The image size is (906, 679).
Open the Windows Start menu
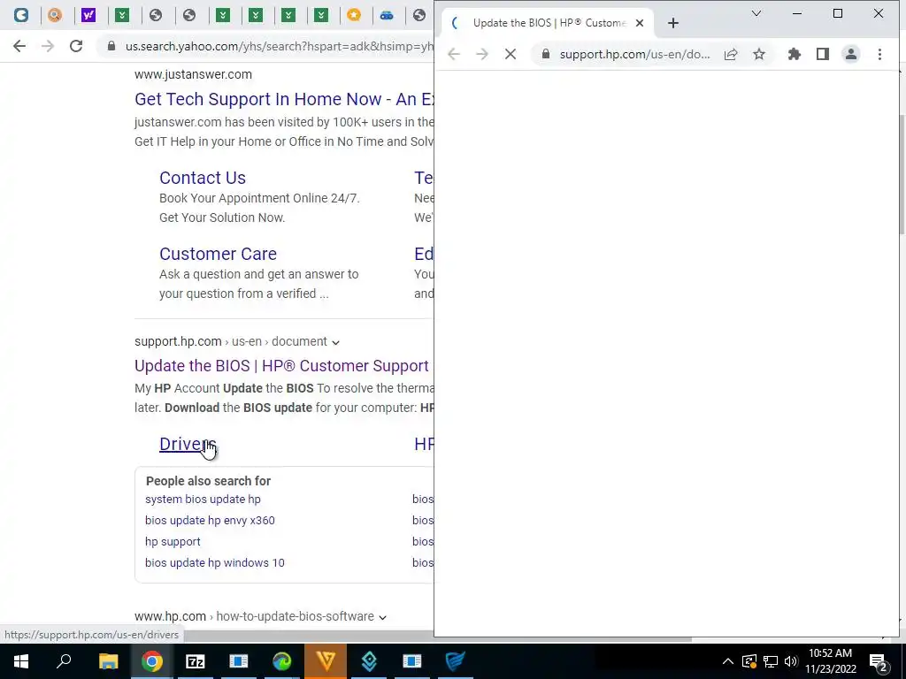pos(21,661)
